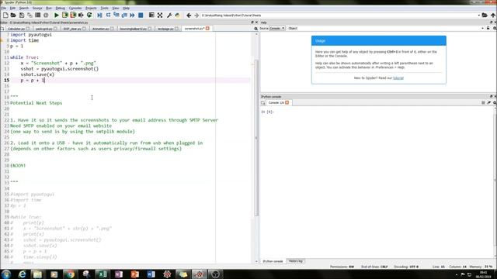Switch to the History log tab
Image resolution: width=497 pixels, height=279 pixels.
click(x=295, y=261)
